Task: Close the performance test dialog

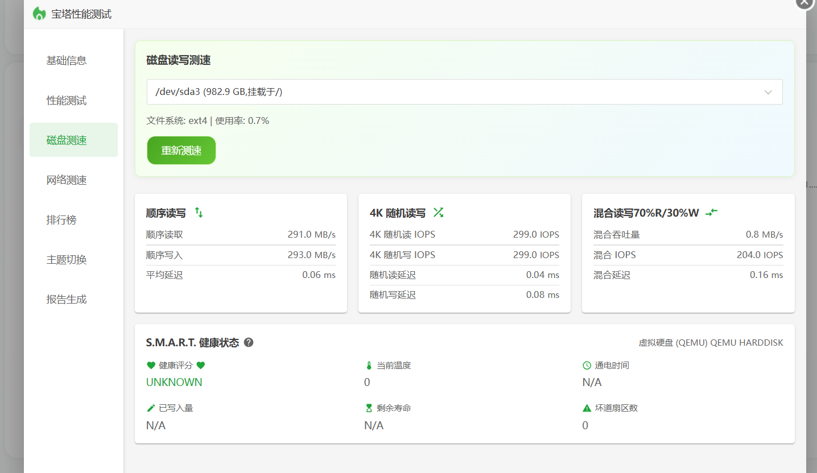Action: click(x=804, y=2)
